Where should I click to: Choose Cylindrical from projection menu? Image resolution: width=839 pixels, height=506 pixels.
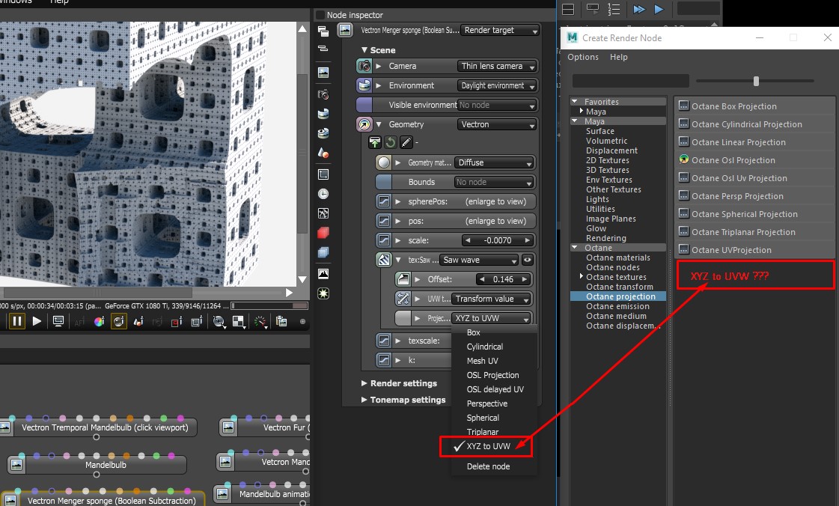[485, 347]
